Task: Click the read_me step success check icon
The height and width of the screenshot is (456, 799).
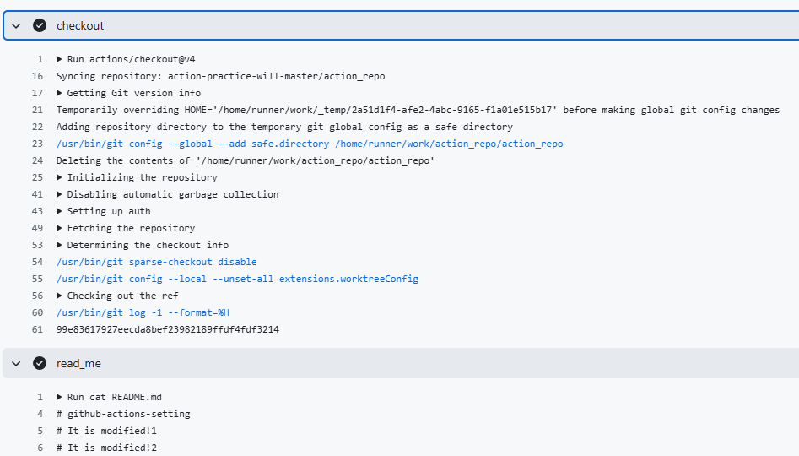Action: [x=39, y=363]
